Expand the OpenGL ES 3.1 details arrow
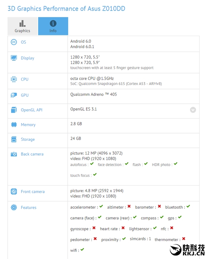The height and width of the screenshot is (259, 208). tap(193, 110)
